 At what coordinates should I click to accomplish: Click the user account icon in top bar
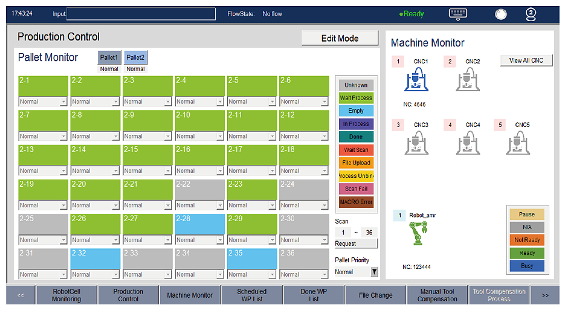pyautogui.click(x=531, y=14)
